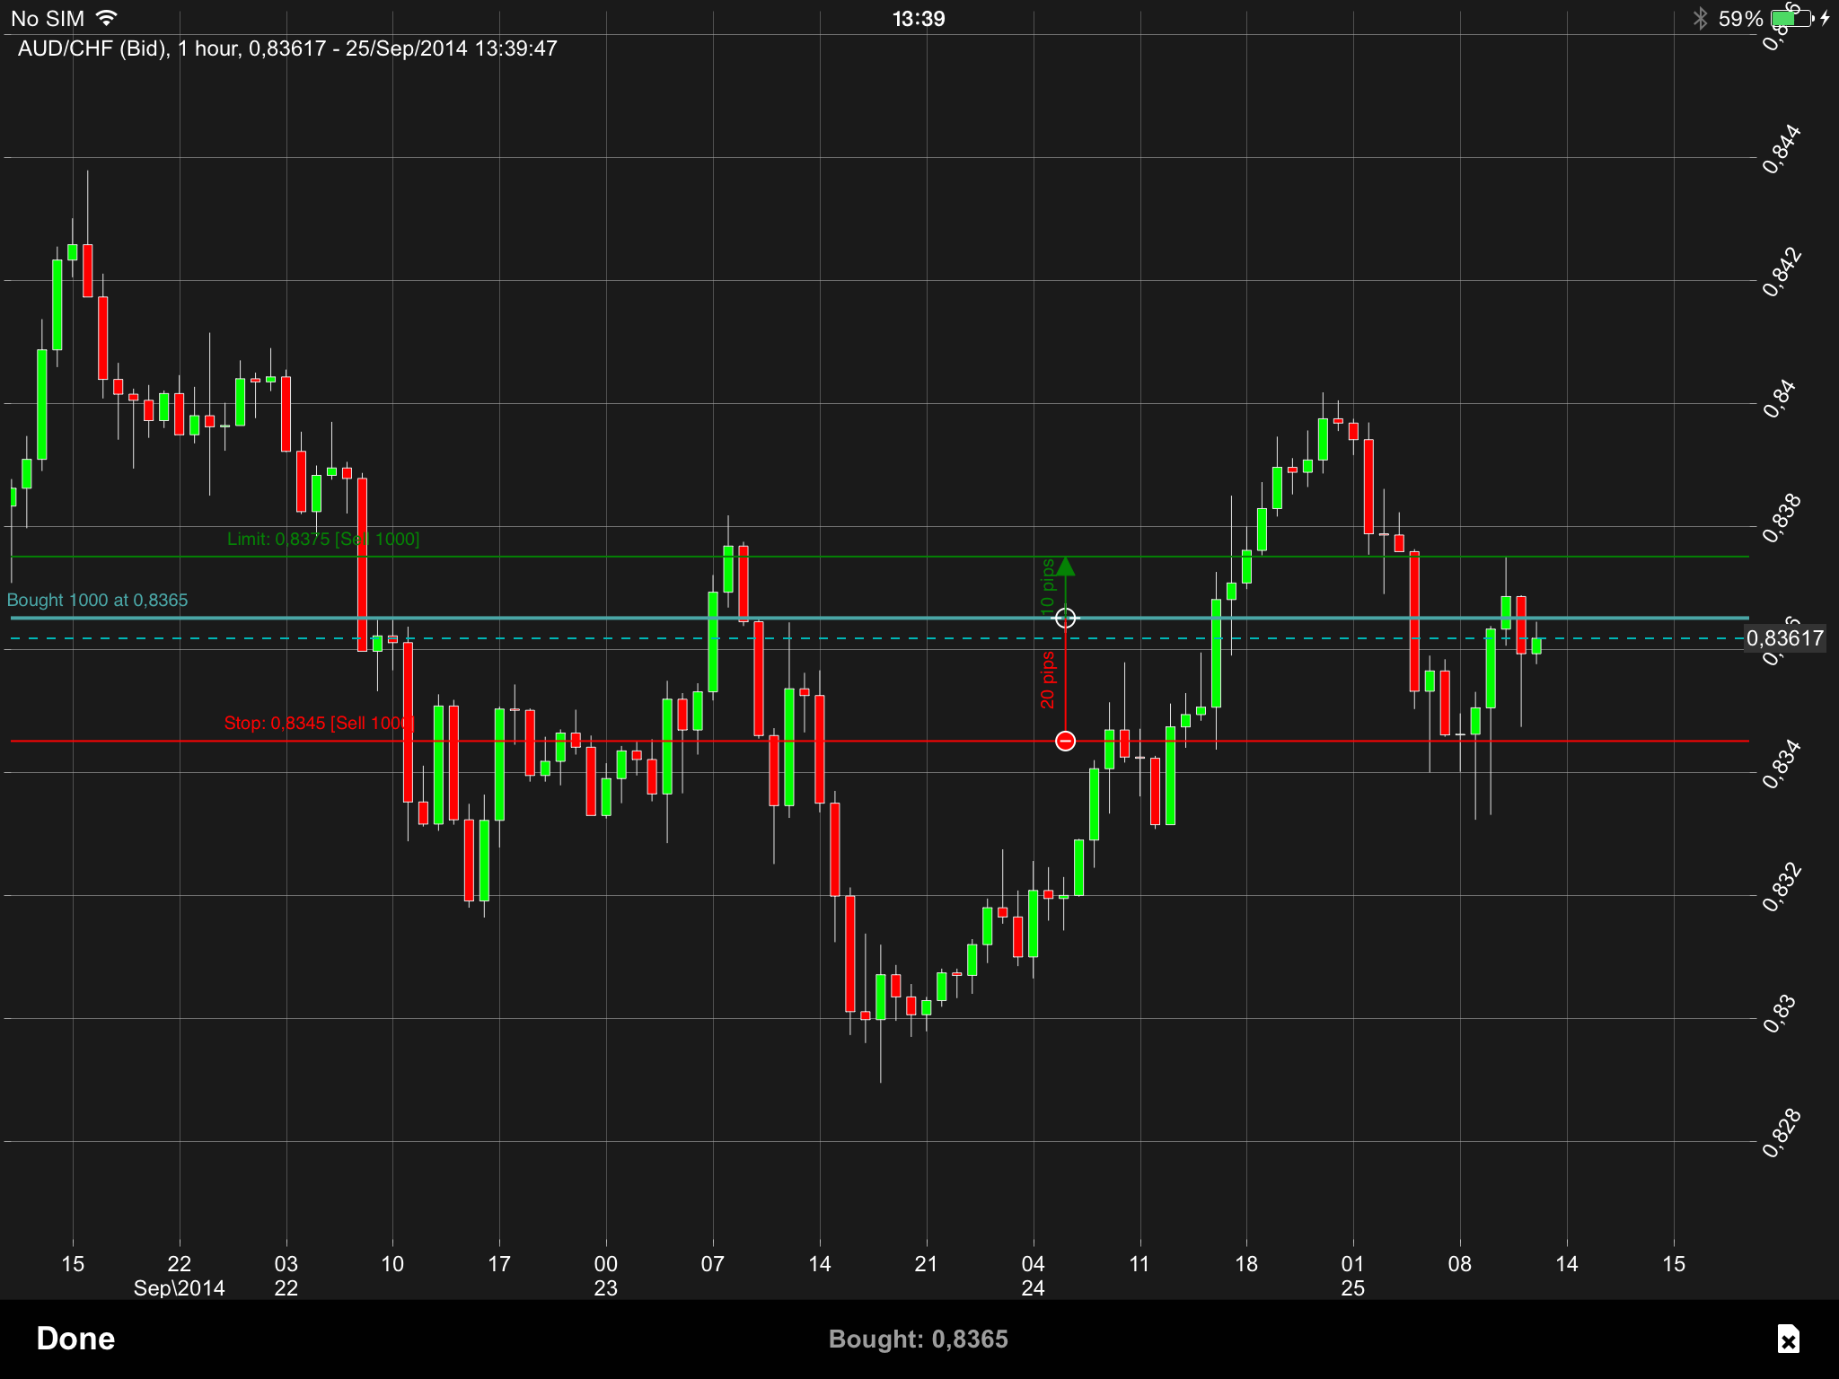Tap the 'Bought: 0,8365' bottom bar text
This screenshot has width=1839, height=1379.
(x=918, y=1339)
